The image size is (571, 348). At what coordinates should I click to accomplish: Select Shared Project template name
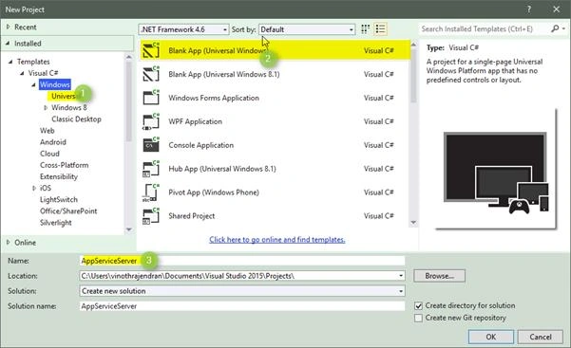click(192, 216)
